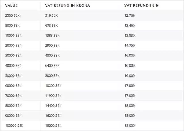Select the 70000 SEK value cell
This screenshot has height=131, width=184.
13,95
